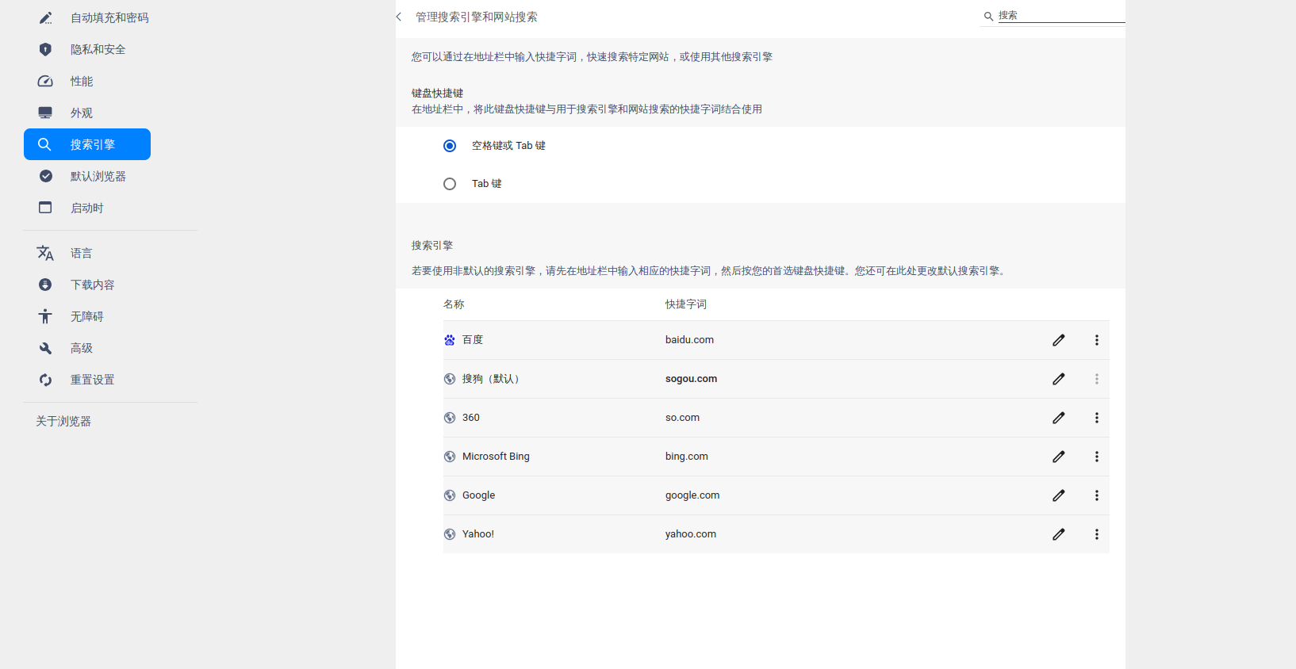Image resolution: width=1296 pixels, height=669 pixels.
Task: Click the pencil icon for 360
Action: point(1059,418)
